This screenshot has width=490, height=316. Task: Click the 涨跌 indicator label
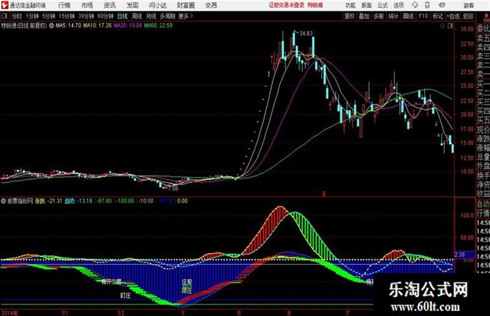[40, 201]
